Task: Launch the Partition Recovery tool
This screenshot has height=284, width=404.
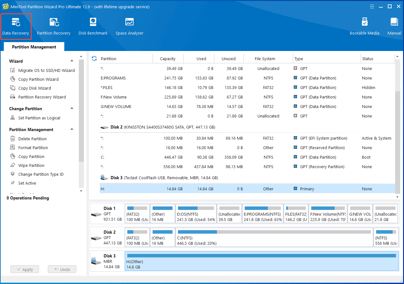Action: click(x=54, y=27)
